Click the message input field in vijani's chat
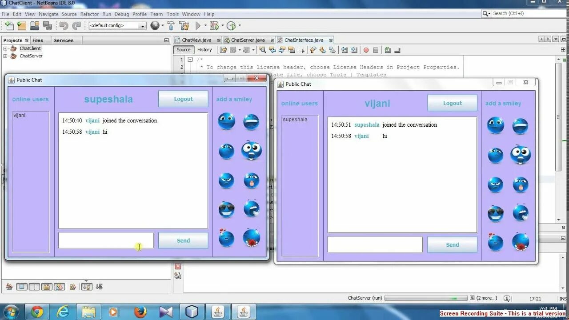Image resolution: width=569 pixels, height=320 pixels. click(375, 244)
